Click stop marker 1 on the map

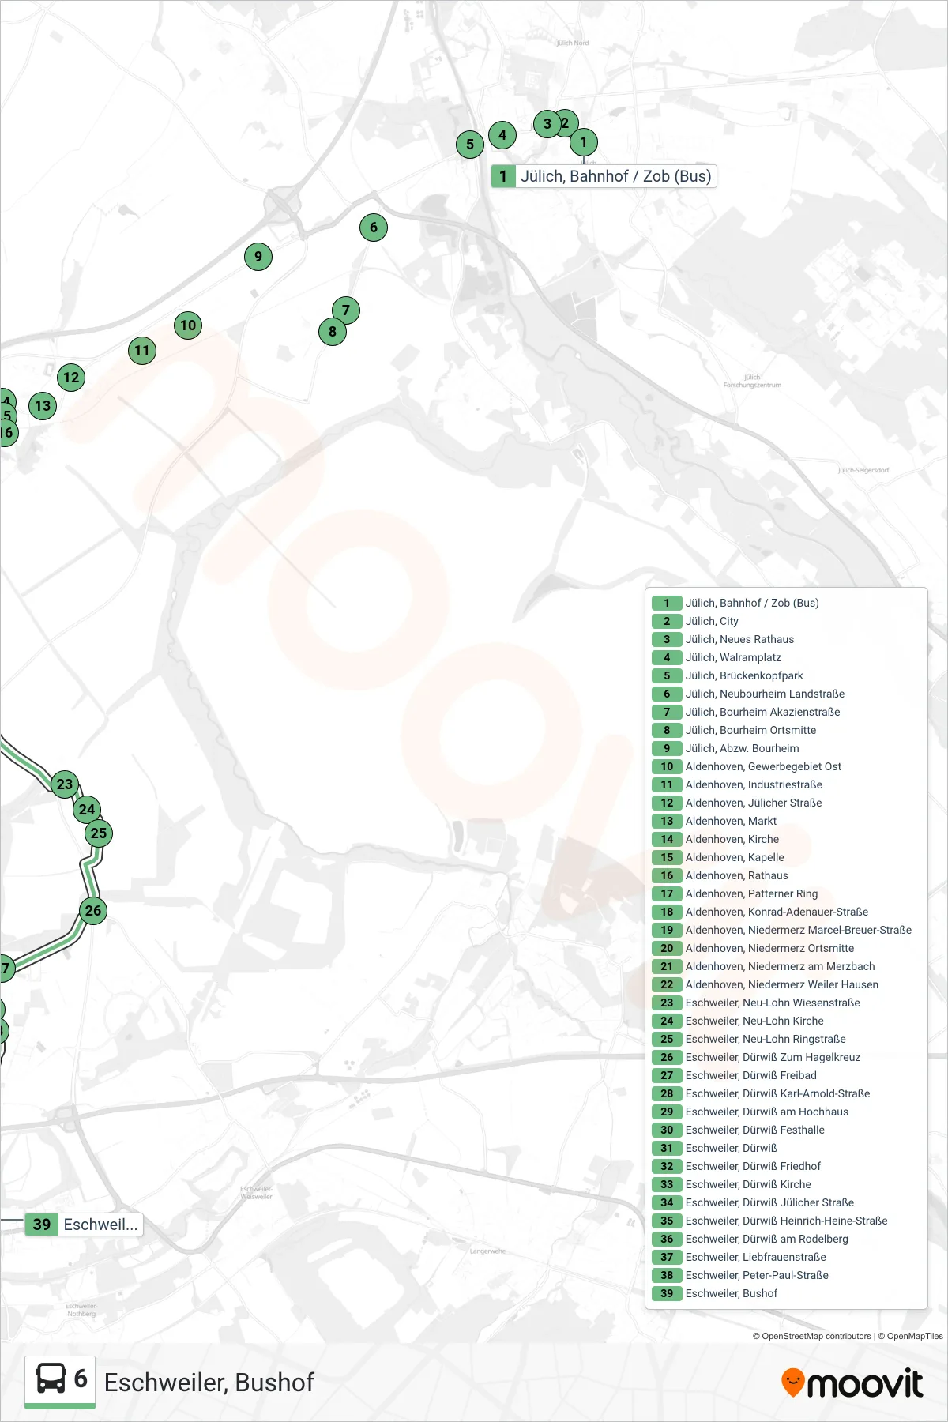(x=584, y=142)
